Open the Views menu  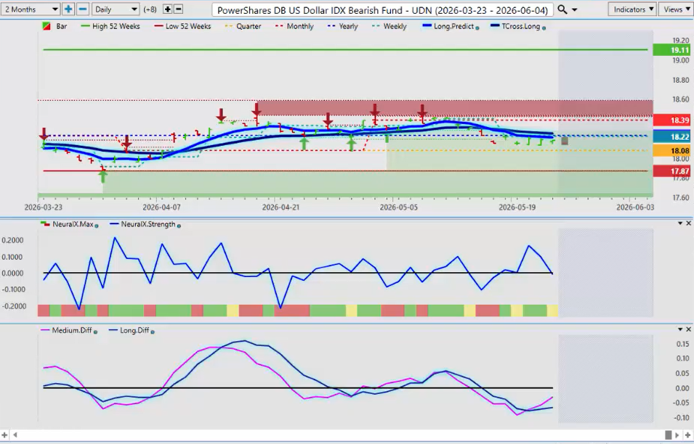click(x=676, y=9)
